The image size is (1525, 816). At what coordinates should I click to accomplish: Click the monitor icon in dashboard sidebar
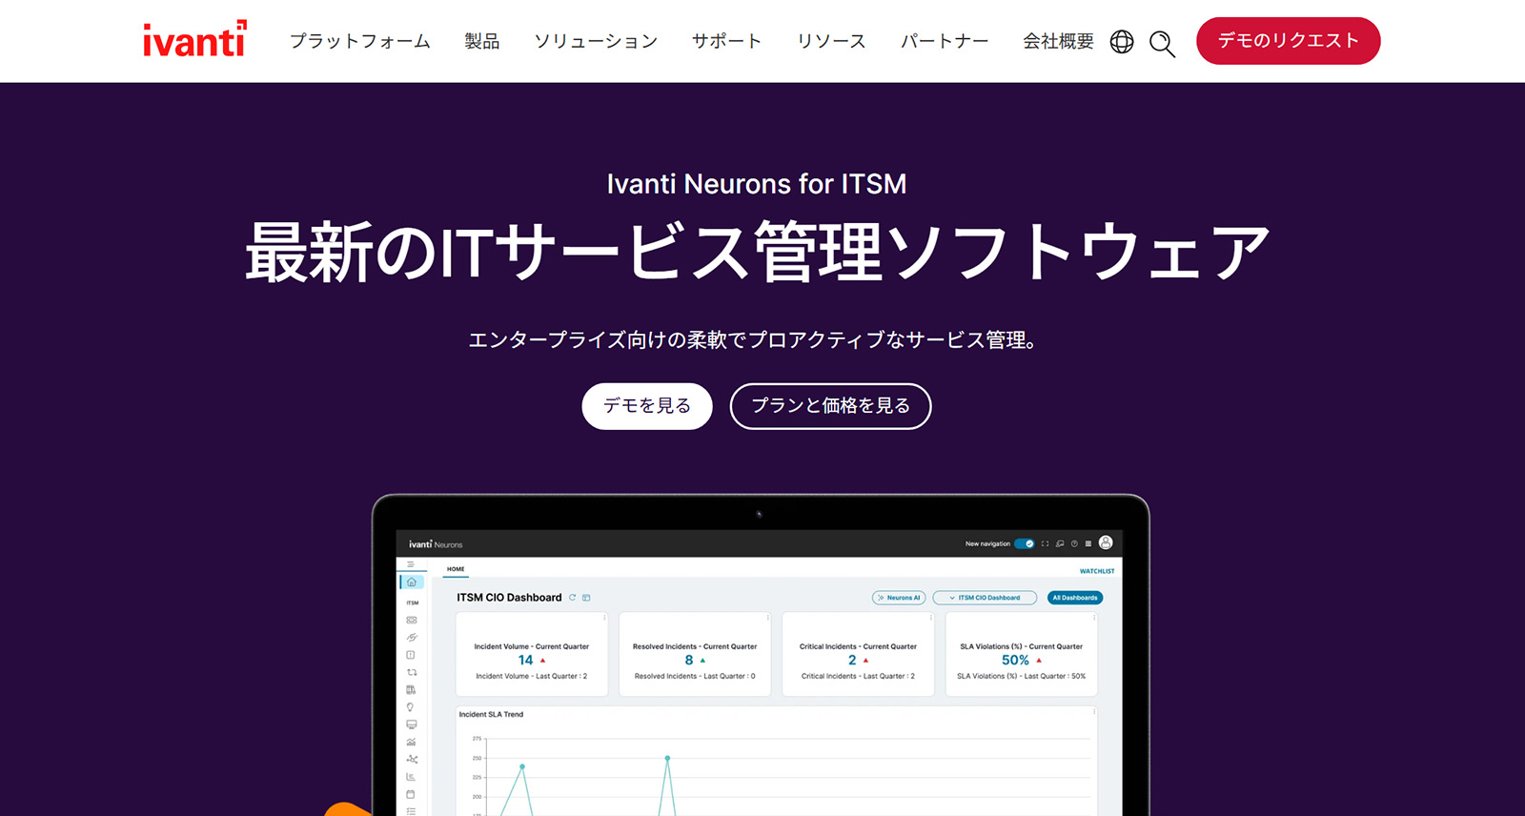pyautogui.click(x=412, y=724)
